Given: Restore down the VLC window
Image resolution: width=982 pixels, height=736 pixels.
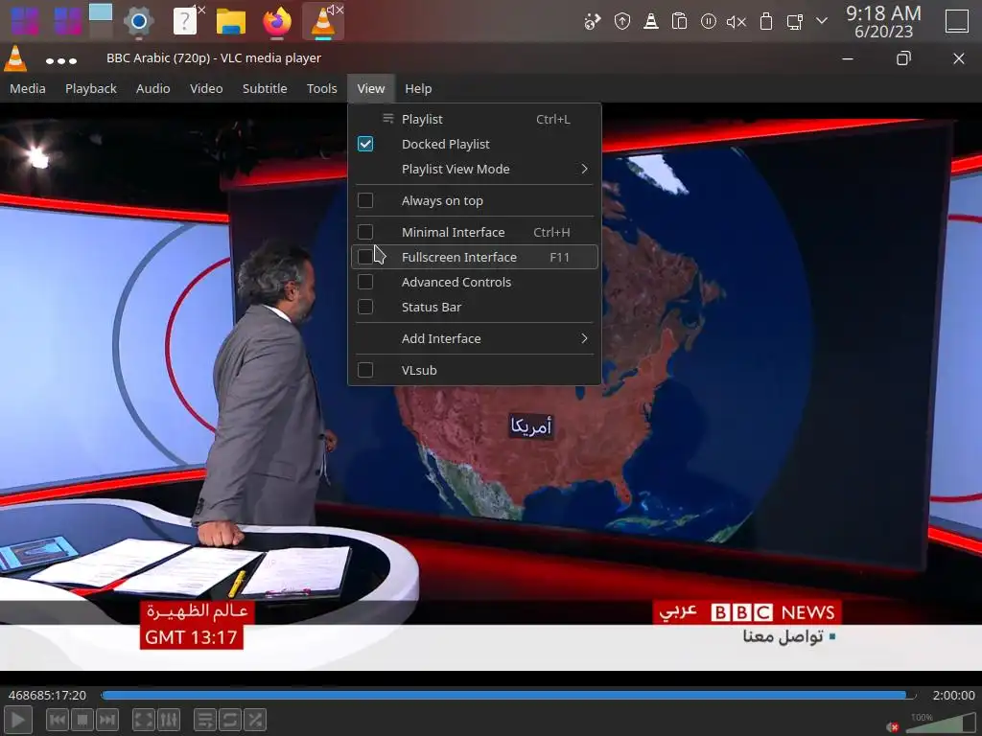Looking at the screenshot, I should pyautogui.click(x=903, y=58).
